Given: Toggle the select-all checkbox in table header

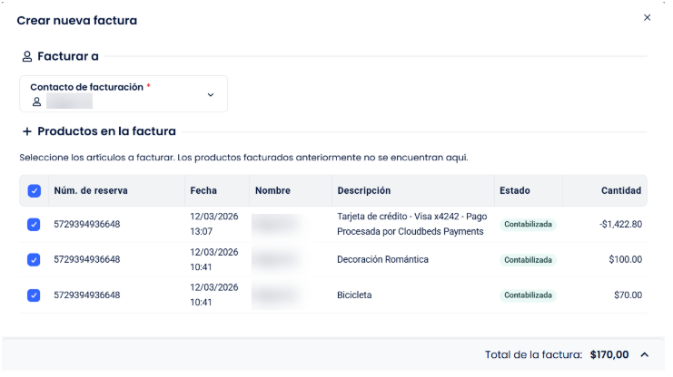Looking at the screenshot, I should coord(34,191).
